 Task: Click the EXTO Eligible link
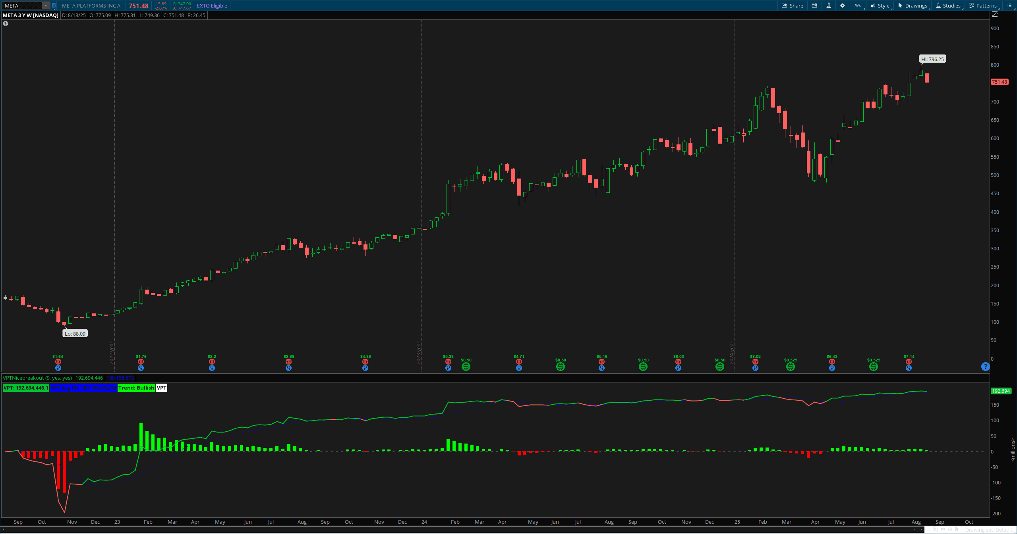[x=212, y=6]
